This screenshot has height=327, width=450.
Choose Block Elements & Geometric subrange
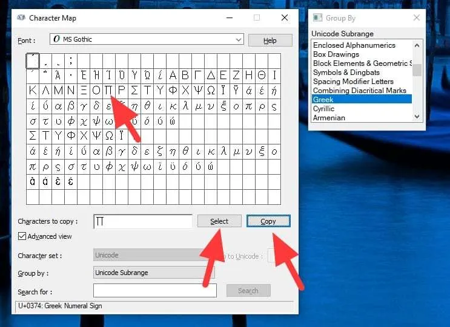pyautogui.click(x=362, y=63)
